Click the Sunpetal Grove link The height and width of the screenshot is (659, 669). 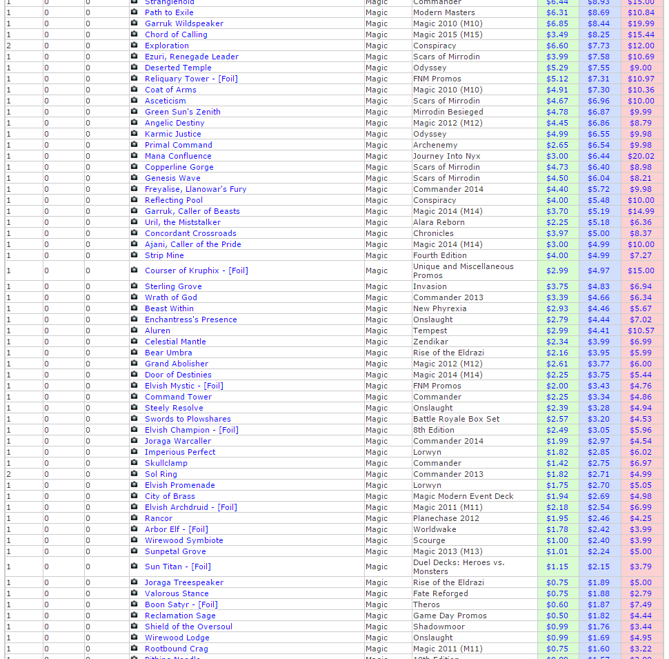pos(175,551)
